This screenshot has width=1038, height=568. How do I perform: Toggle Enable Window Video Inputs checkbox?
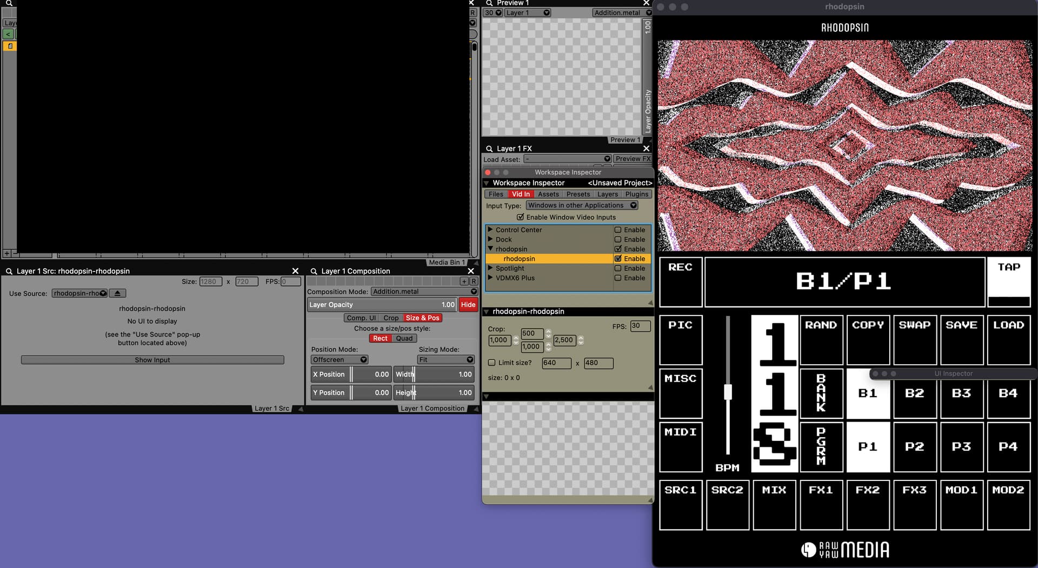coord(520,217)
